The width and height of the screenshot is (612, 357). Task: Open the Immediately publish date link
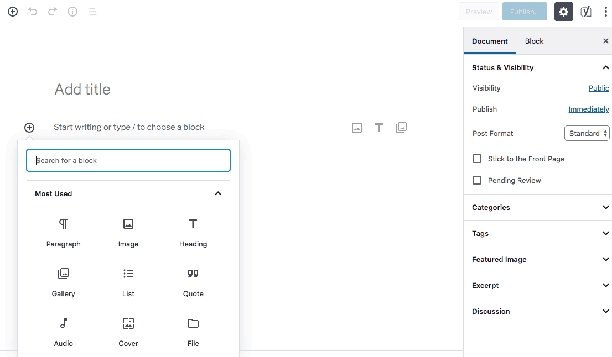tap(589, 109)
